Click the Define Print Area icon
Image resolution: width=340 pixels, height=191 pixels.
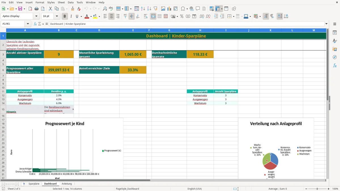coord(212,9)
